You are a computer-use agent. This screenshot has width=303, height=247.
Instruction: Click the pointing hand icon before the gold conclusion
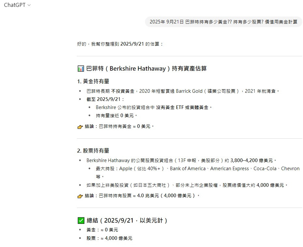[x=80, y=127]
